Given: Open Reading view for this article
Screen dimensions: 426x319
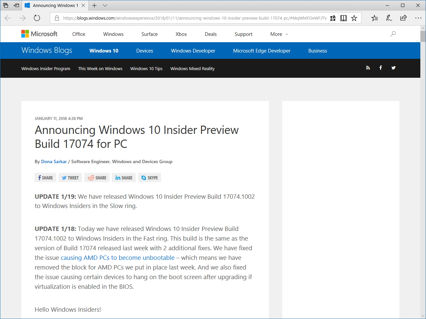Looking at the screenshot, I should (343, 18).
